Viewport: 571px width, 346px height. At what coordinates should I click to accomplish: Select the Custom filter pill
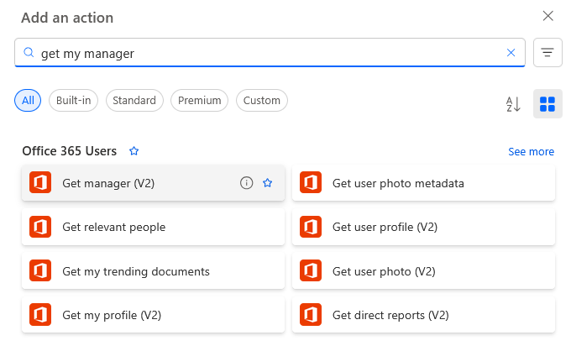tap(262, 100)
